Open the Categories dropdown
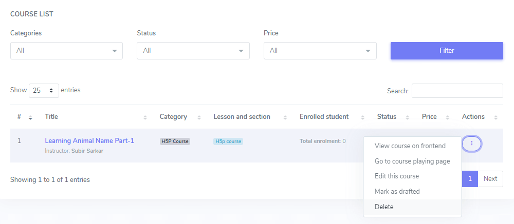This screenshot has width=514, height=224. 66,51
